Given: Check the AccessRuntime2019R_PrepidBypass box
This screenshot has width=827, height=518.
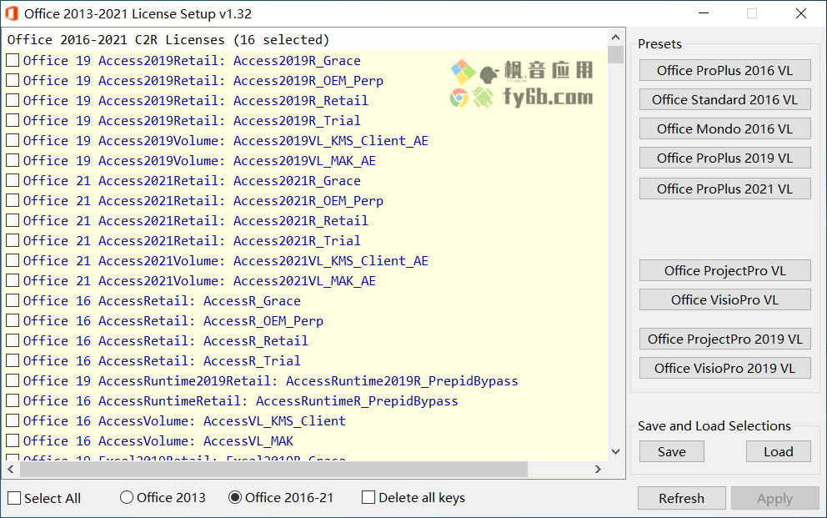Looking at the screenshot, I should pos(13,381).
